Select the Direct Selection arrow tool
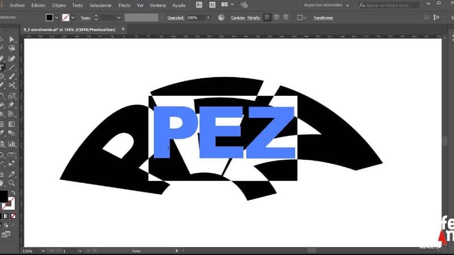 pos(11,39)
